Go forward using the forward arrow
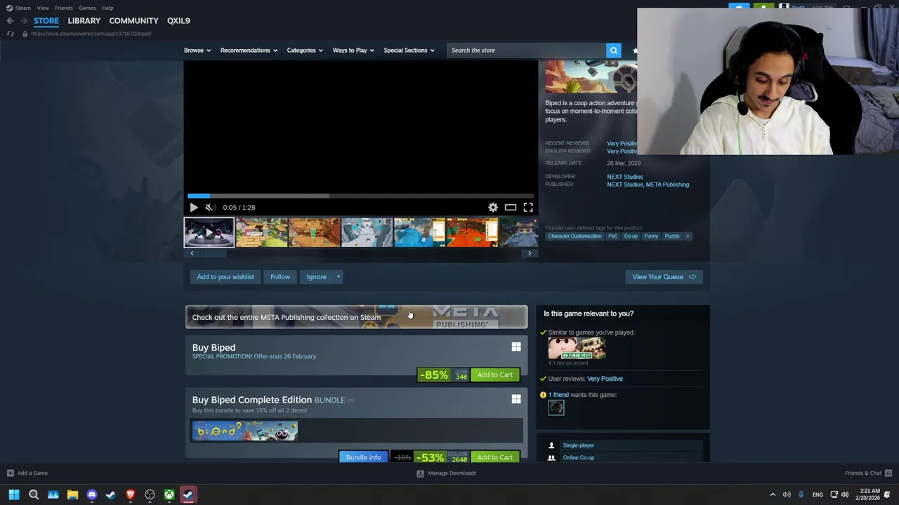This screenshot has height=505, width=899. point(24,20)
